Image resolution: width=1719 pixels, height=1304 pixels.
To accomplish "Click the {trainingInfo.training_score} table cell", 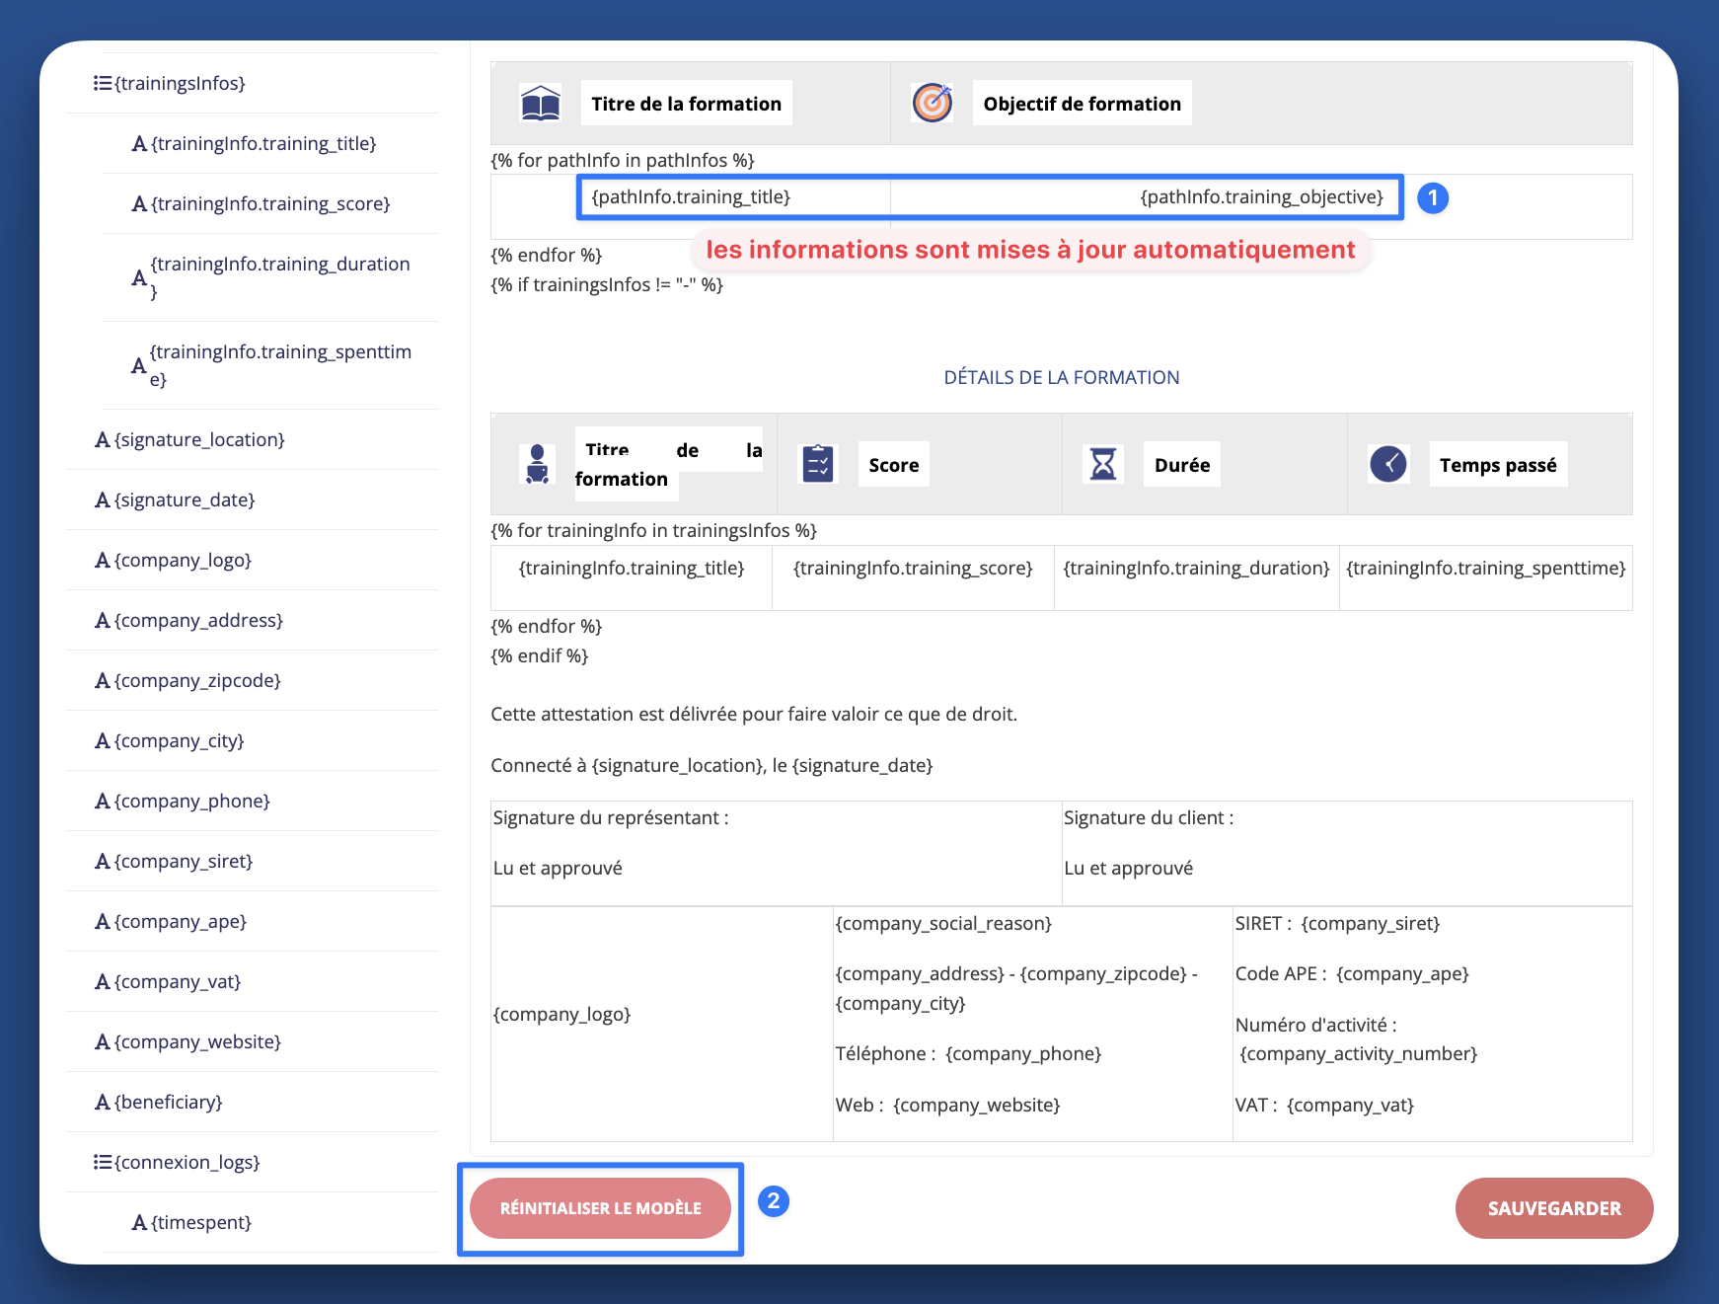I will tap(913, 568).
